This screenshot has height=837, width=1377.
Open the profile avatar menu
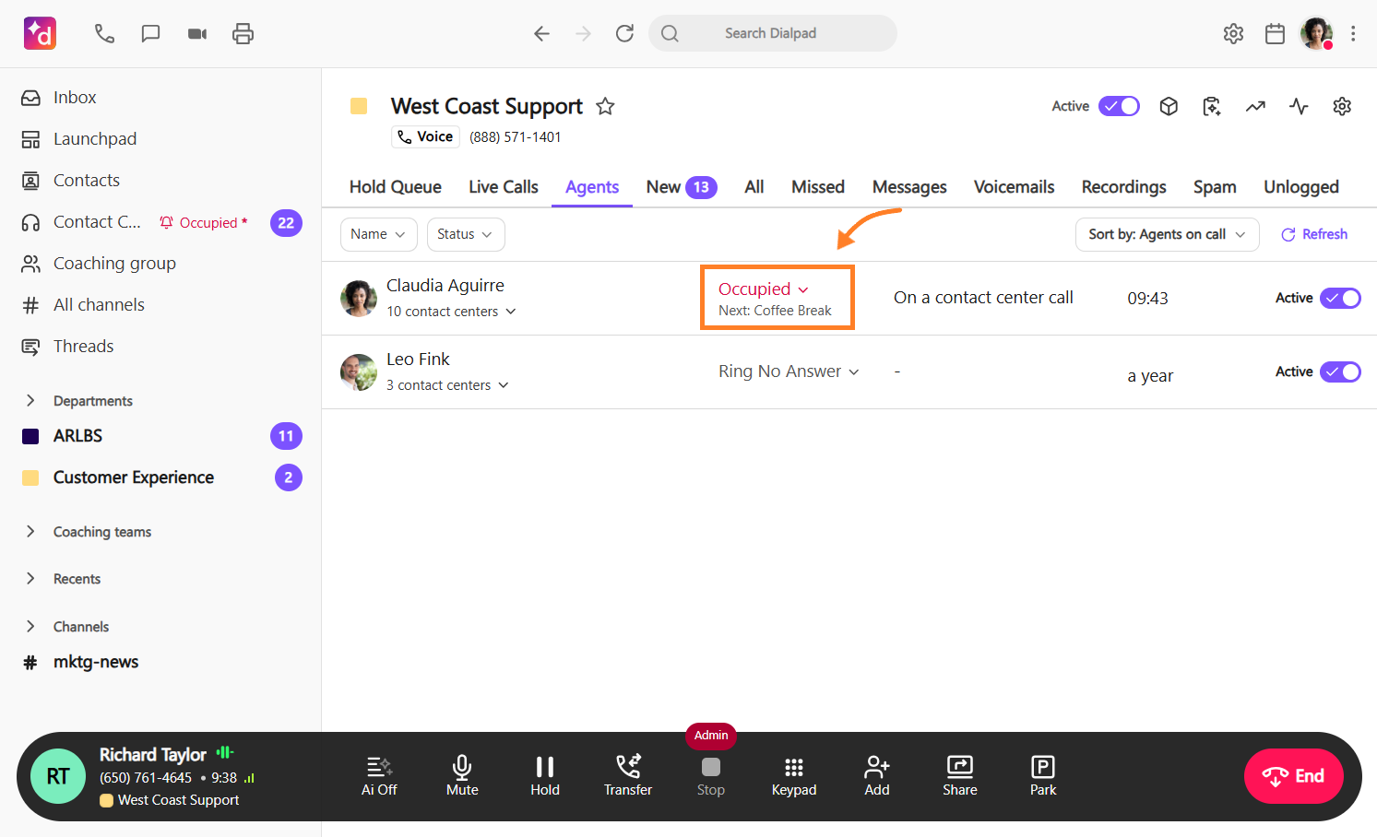point(1316,33)
